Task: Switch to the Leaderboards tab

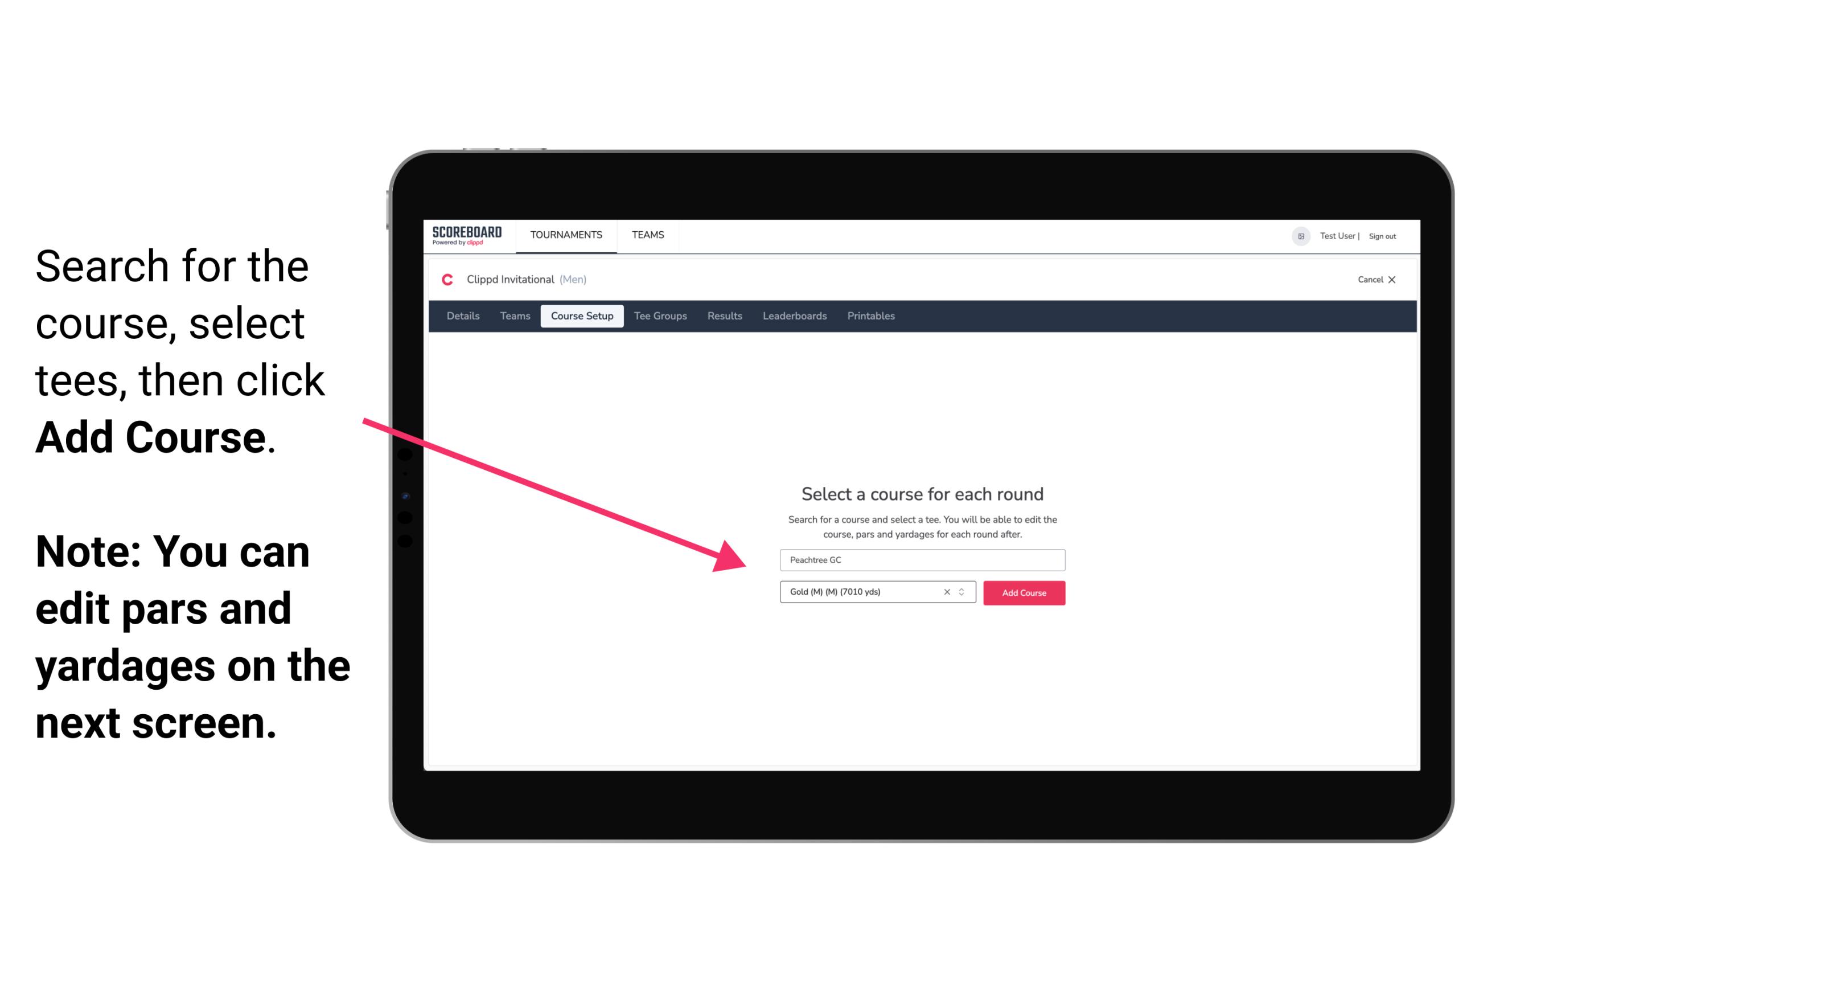Action: (794, 316)
